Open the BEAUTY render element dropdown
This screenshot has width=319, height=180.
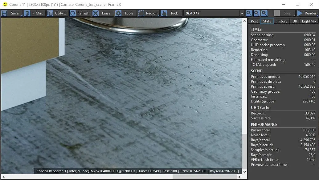coord(242,13)
